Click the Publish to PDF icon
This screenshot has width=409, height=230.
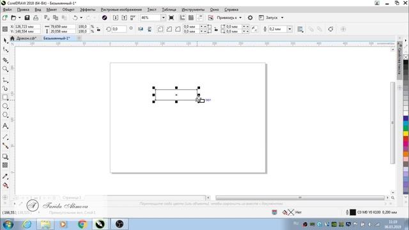(x=133, y=18)
